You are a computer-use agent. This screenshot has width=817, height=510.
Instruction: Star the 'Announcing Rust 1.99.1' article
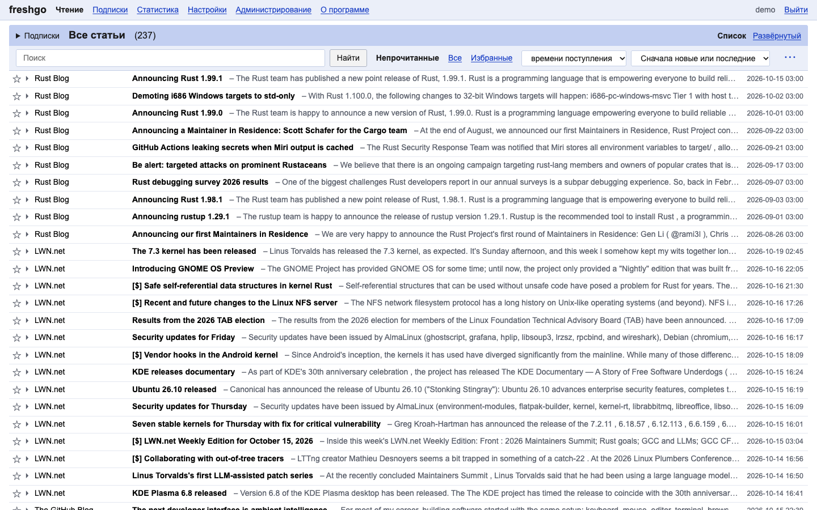(17, 79)
